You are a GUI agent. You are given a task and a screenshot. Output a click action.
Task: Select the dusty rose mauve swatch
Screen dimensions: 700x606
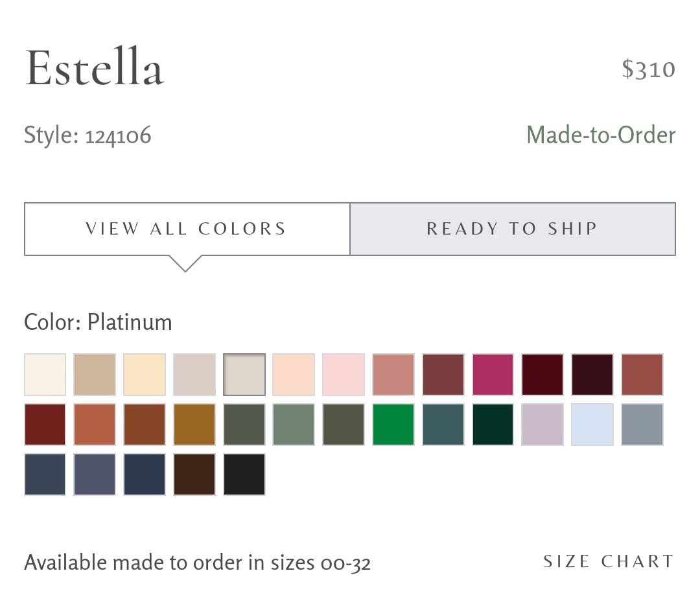pyautogui.click(x=393, y=375)
